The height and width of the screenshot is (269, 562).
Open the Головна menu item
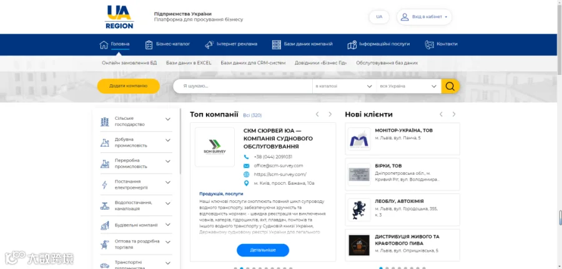click(x=120, y=44)
